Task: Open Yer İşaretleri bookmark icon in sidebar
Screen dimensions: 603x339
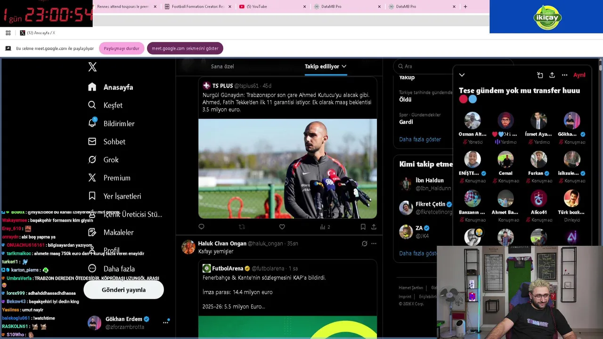Action: [92, 196]
